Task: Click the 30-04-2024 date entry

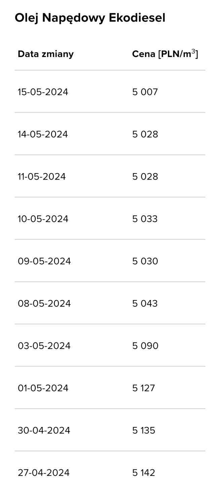Action: [x=44, y=431]
